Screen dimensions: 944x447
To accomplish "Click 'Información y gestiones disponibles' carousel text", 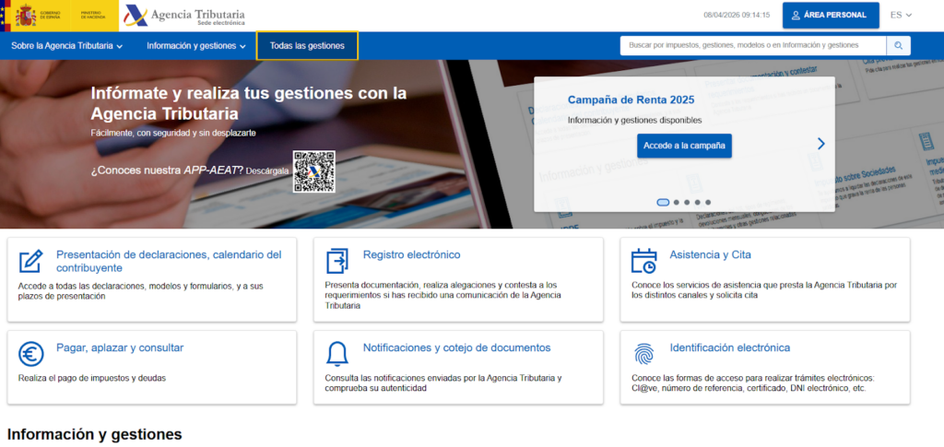I will pos(634,121).
